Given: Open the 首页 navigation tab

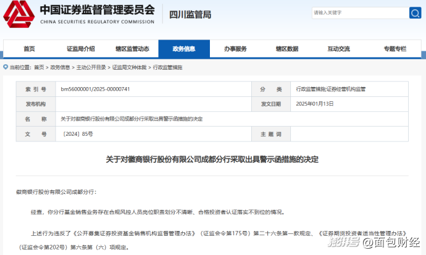Looking at the screenshot, I should tap(29, 49).
